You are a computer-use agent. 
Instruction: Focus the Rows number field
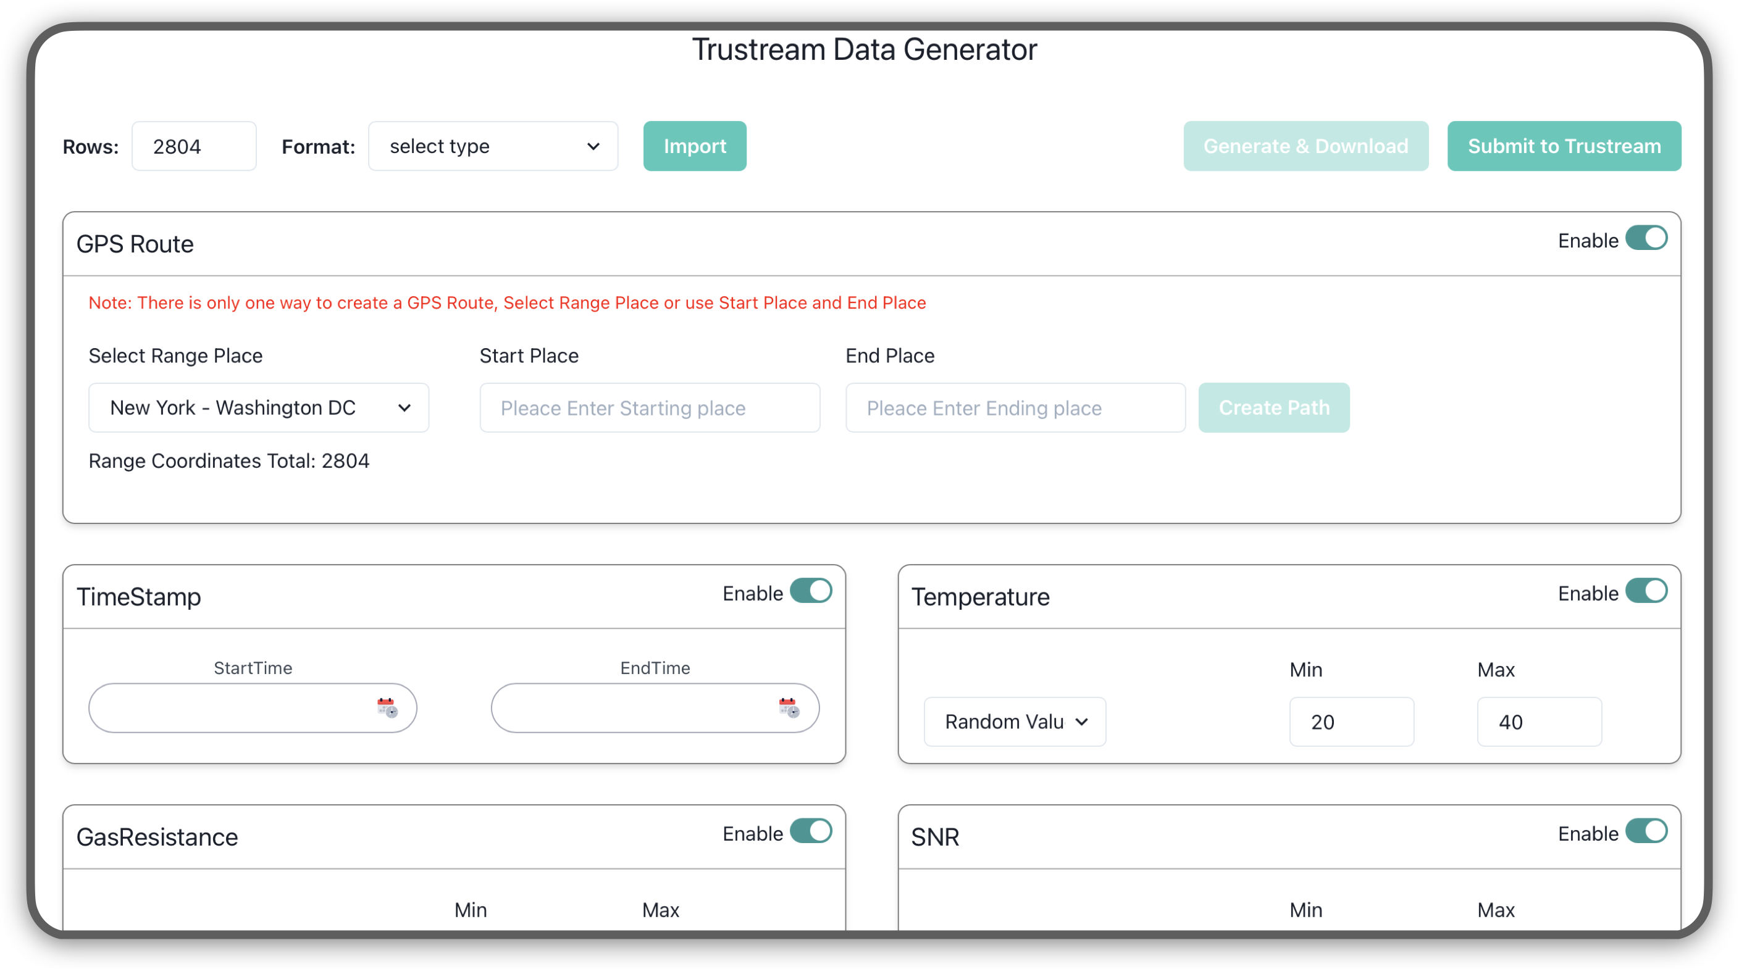click(x=194, y=146)
